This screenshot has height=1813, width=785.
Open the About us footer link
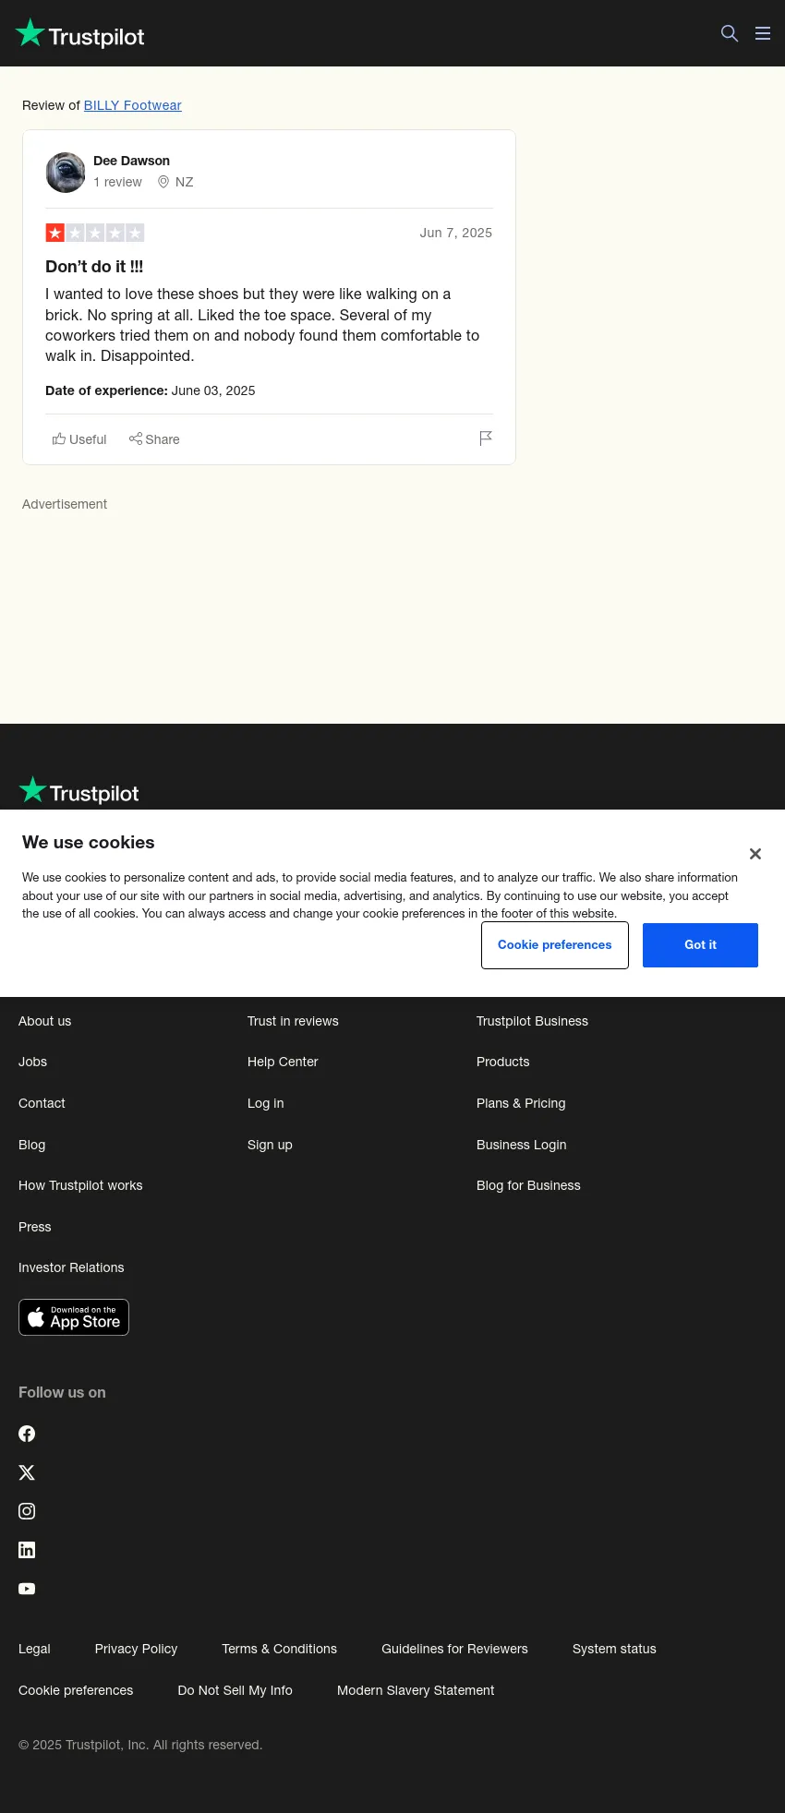click(x=45, y=1021)
